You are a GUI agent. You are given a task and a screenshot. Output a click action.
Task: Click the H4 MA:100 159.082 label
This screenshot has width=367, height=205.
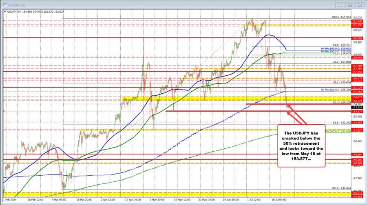[x=336, y=48]
